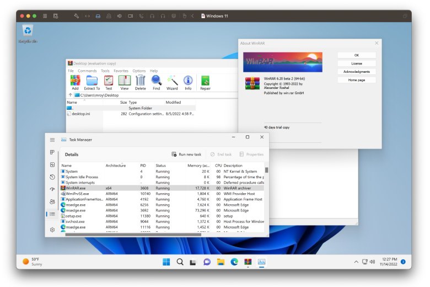Click the Windows Start button
This screenshot has height=287, width=430.
pyautogui.click(x=166, y=262)
